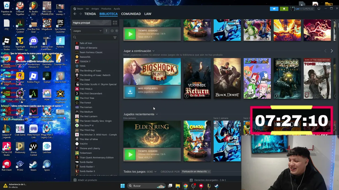The height and width of the screenshot is (190, 339).
Task: Open Megabonk desktop shortcut
Action: [47, 25]
